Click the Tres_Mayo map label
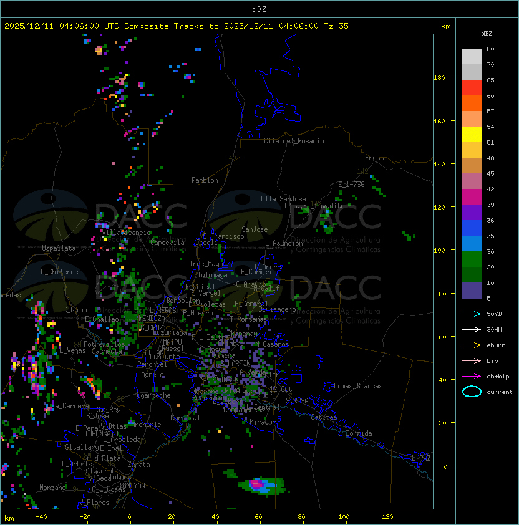The image size is (519, 525). 206,264
